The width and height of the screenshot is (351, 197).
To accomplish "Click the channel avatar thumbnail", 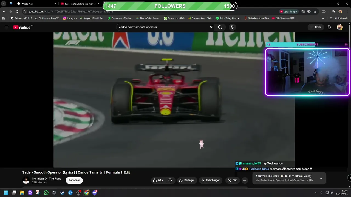I will [x=26, y=180].
